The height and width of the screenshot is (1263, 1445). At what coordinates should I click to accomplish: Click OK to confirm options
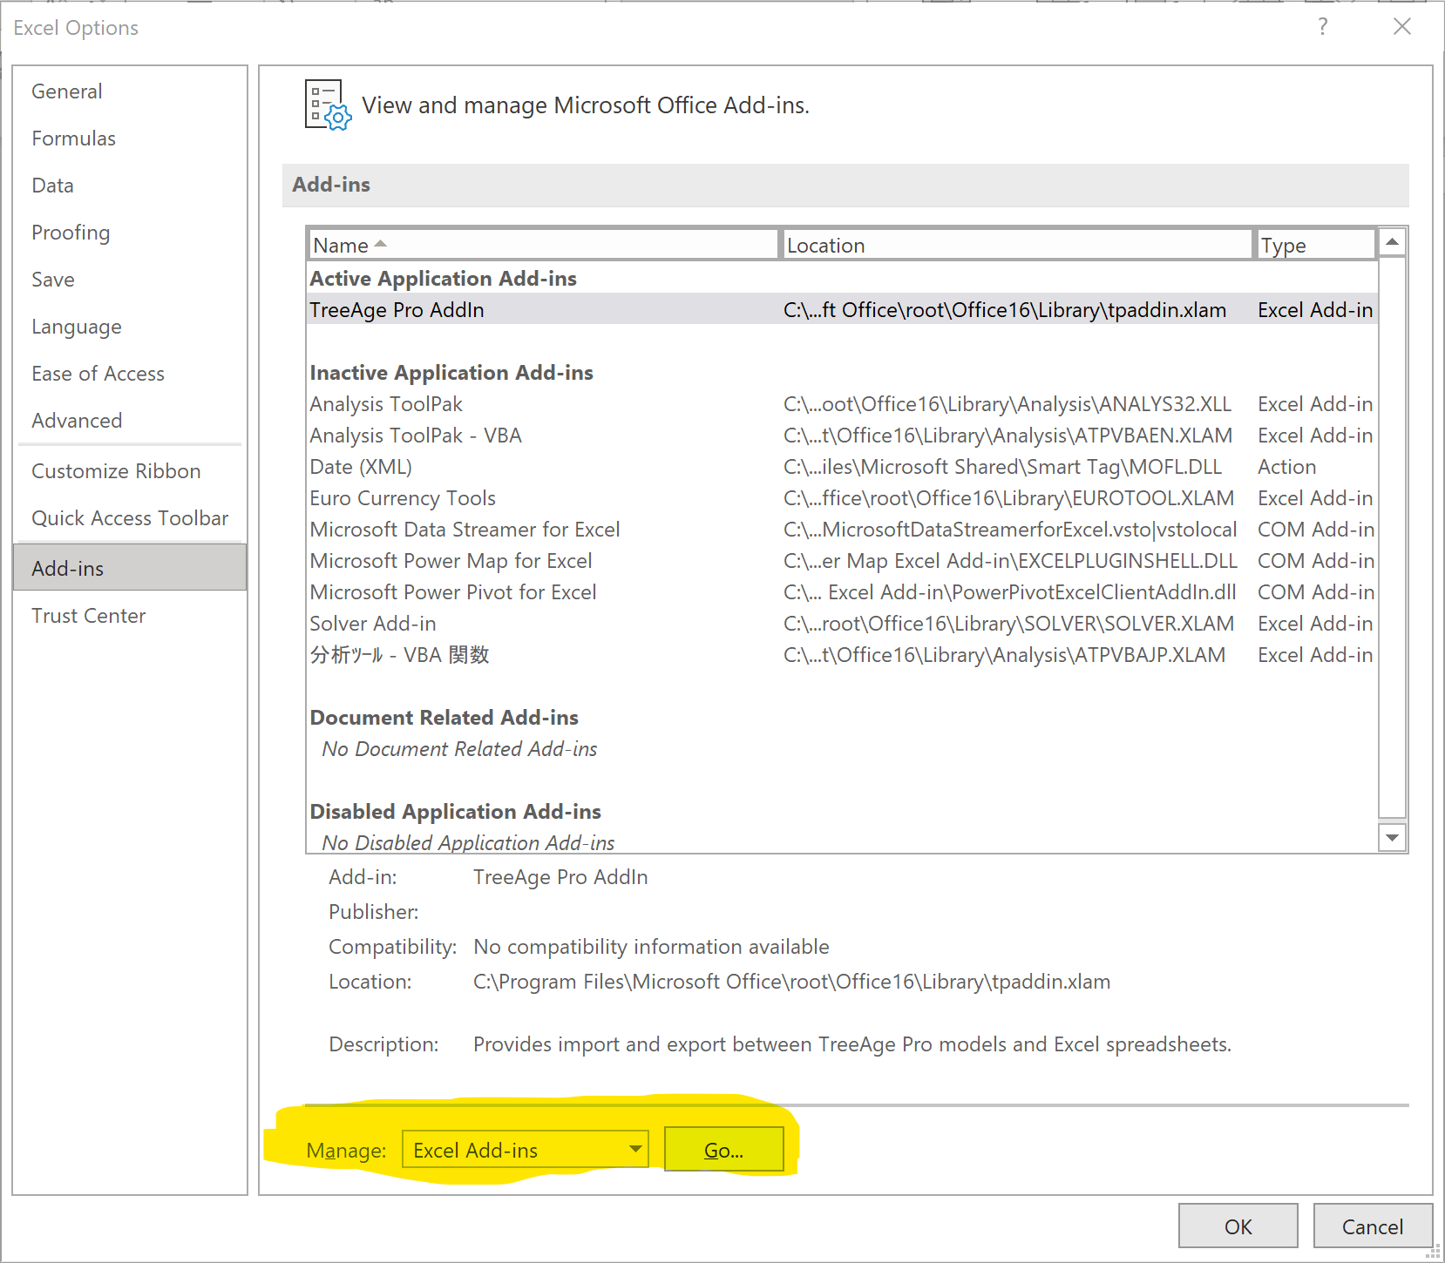point(1238,1226)
